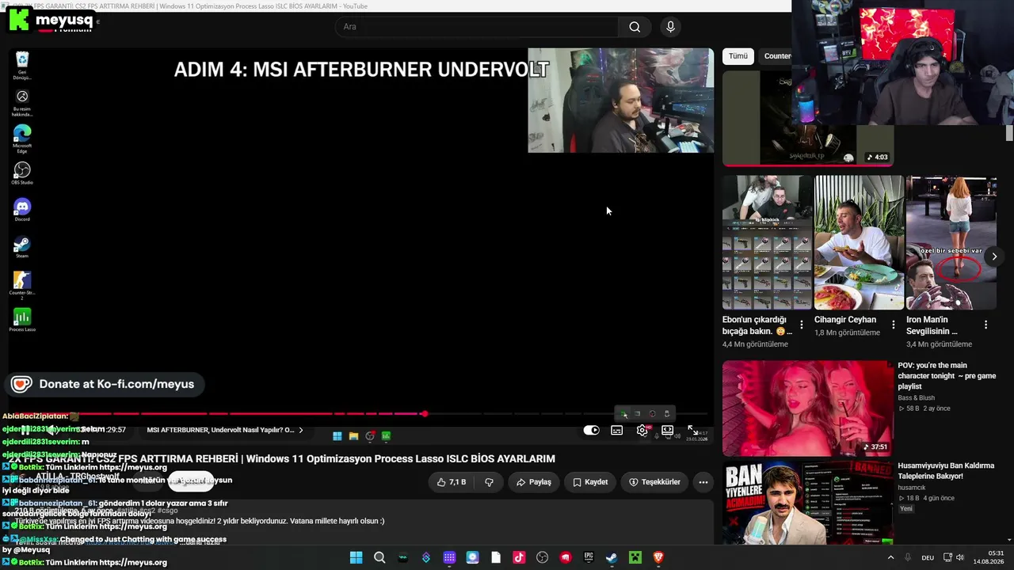Open the Windows Start menu
The height and width of the screenshot is (570, 1014).
click(x=356, y=557)
